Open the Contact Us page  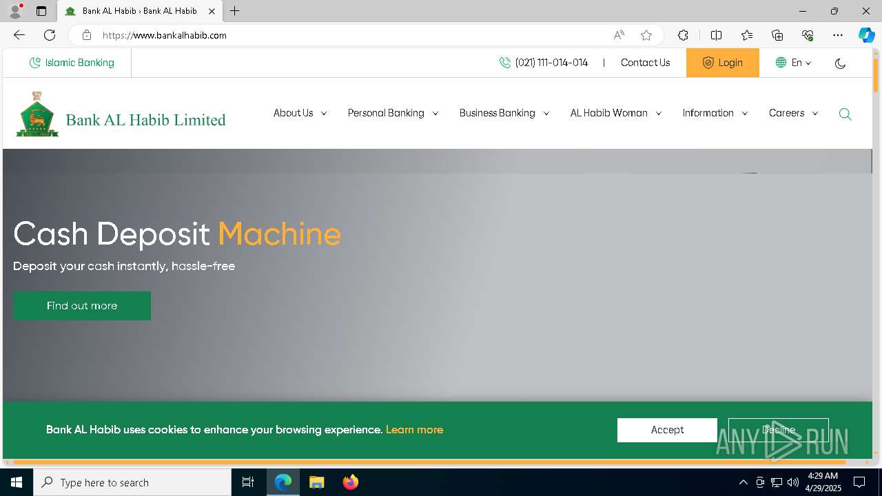[645, 63]
